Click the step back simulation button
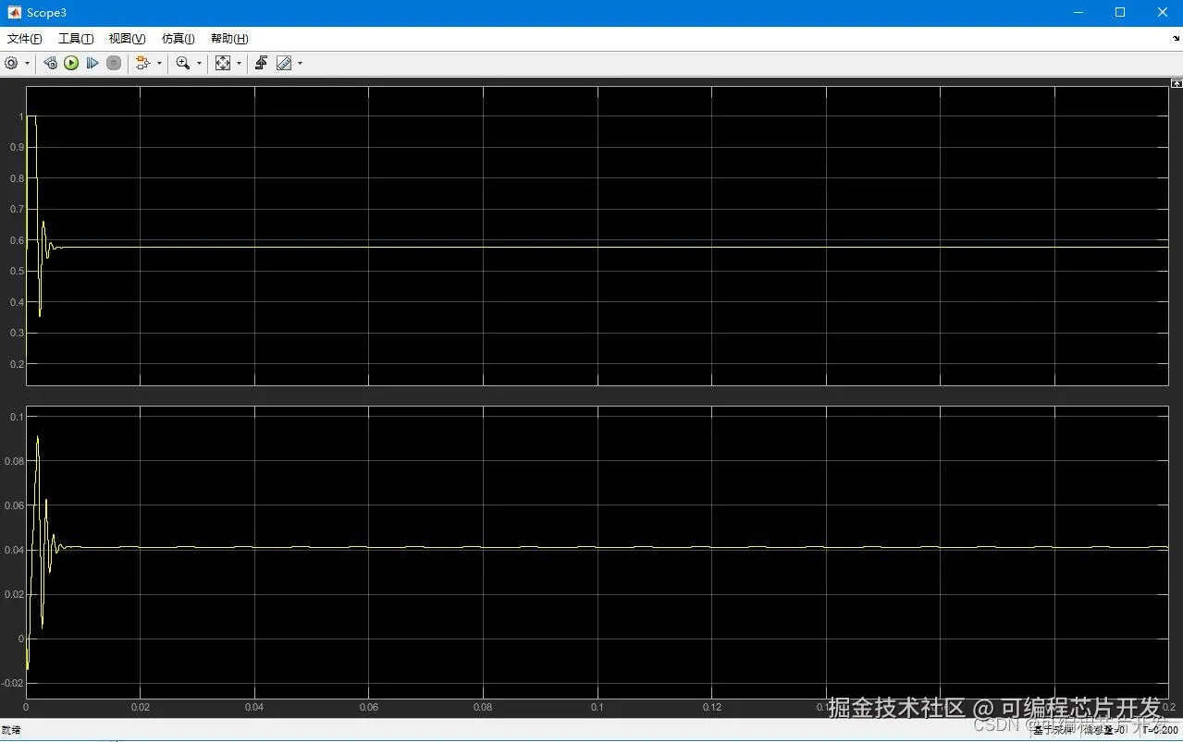Image resolution: width=1183 pixels, height=742 pixels. click(x=51, y=63)
